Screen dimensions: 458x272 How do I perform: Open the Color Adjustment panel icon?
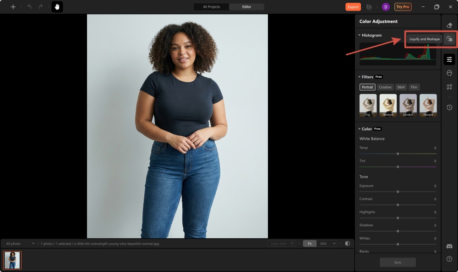click(x=449, y=59)
